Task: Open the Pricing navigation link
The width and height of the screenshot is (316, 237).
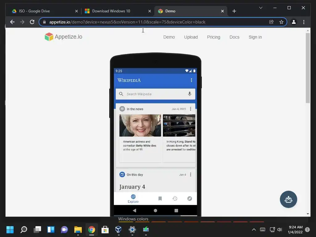Action: (x=214, y=37)
